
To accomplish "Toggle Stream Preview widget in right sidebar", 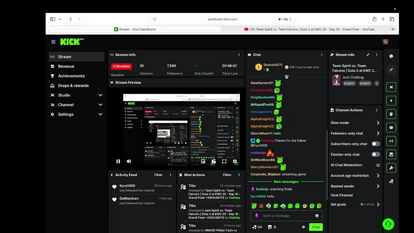I will coord(391,87).
